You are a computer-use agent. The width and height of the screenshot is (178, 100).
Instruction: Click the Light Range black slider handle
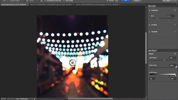click(169, 76)
